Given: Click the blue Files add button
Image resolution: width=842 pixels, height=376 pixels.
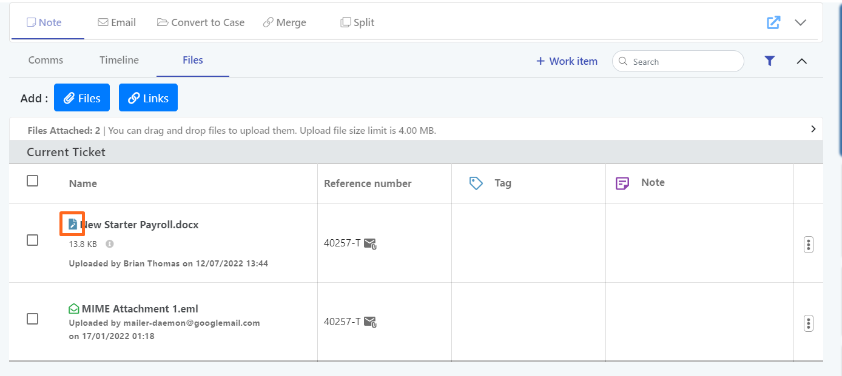Looking at the screenshot, I should coord(82,98).
